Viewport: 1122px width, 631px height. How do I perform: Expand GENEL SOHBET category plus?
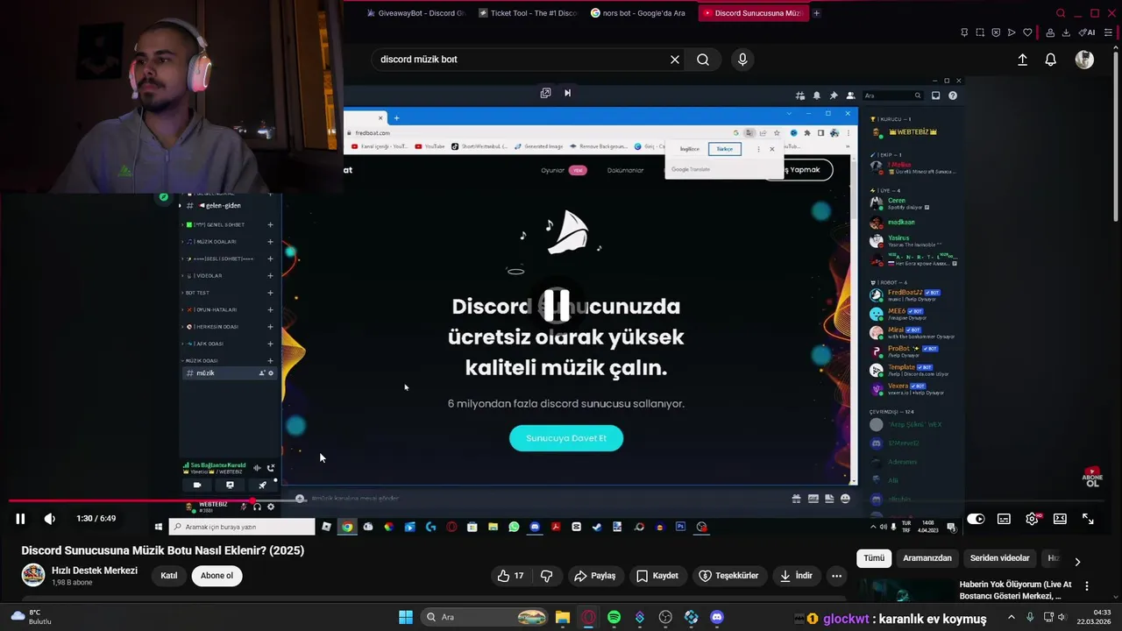tap(270, 225)
